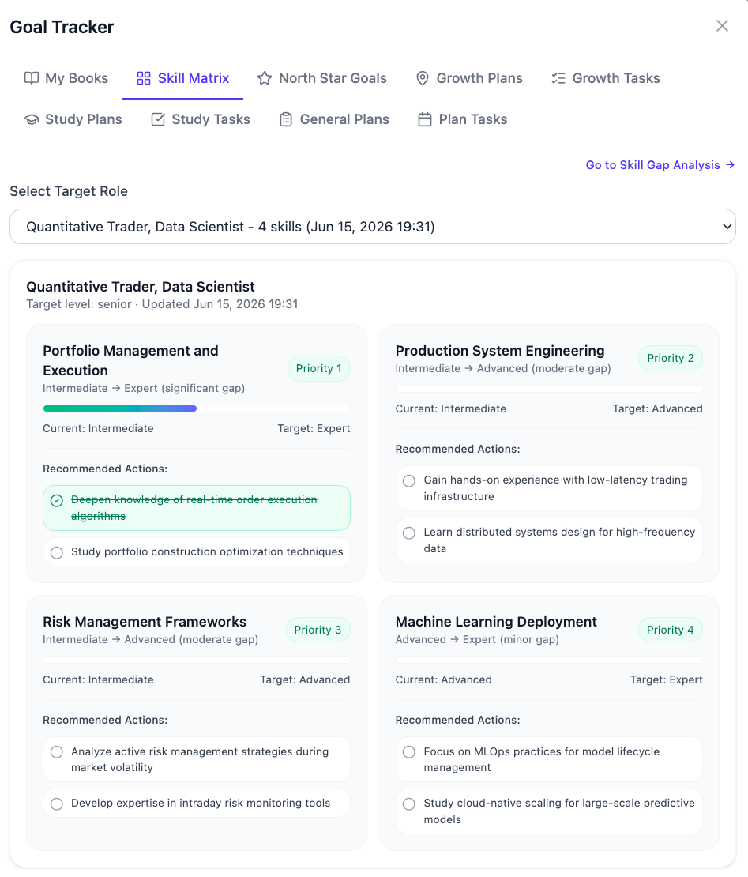Click the graduation cap icon for Study Plans

pyautogui.click(x=32, y=119)
